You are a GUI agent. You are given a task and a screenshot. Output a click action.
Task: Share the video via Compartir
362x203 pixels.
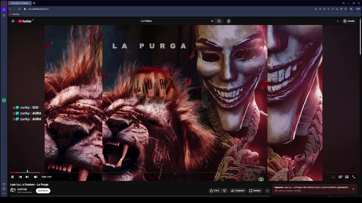238,191
